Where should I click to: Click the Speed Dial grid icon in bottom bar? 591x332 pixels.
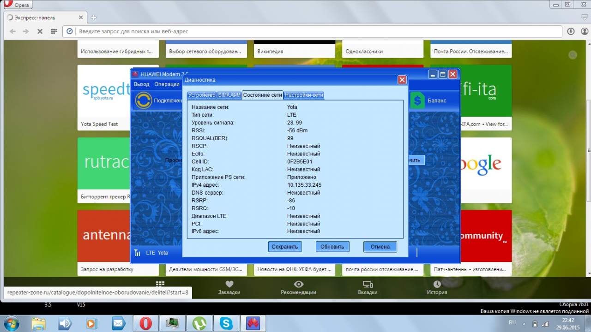(x=160, y=284)
